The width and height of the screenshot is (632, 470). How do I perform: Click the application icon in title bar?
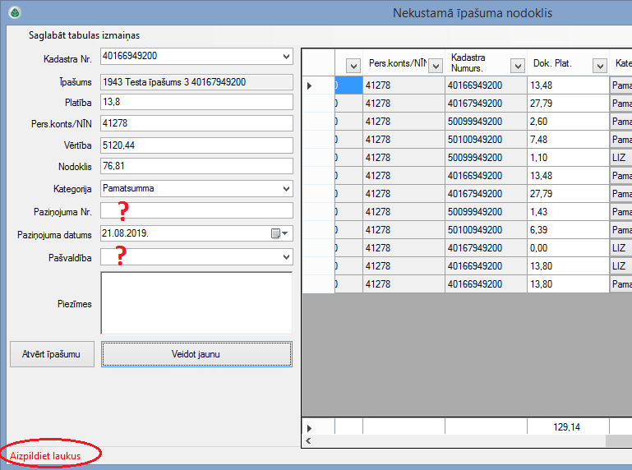coord(14,12)
